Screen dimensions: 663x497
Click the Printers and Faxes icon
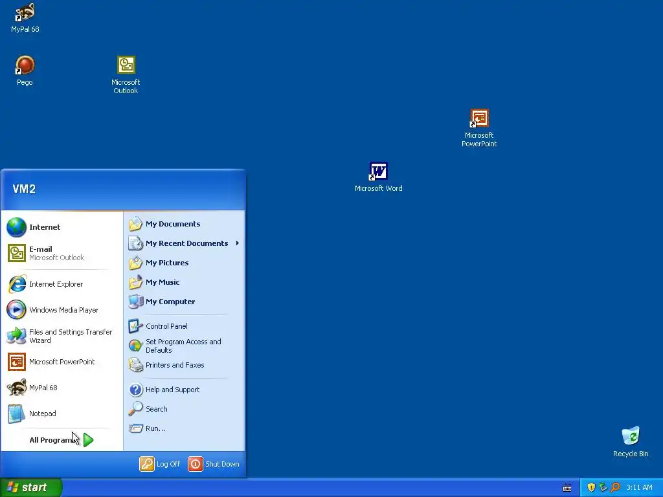pos(136,365)
